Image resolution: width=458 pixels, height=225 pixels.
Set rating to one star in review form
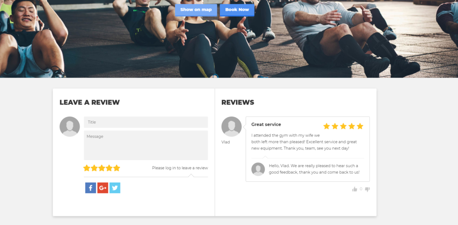87,168
